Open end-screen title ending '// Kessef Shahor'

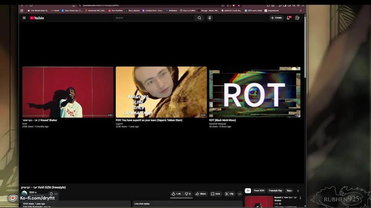[x=40, y=120]
